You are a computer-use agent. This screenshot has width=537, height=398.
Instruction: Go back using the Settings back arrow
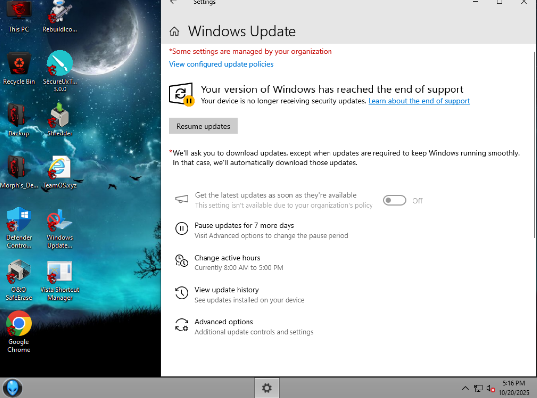coord(173,2)
